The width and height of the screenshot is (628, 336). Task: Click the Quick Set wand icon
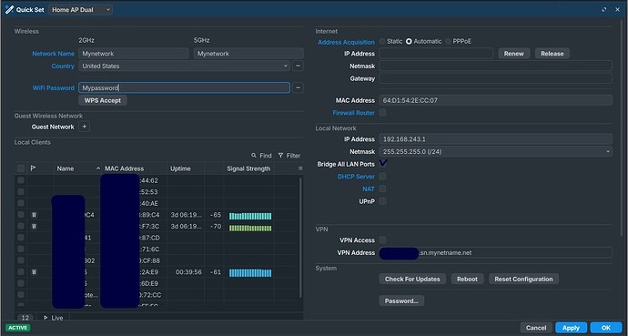point(9,10)
